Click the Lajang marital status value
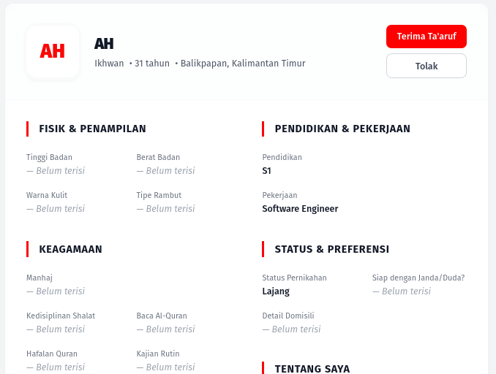Viewport: 496px width, 374px height. click(x=276, y=291)
